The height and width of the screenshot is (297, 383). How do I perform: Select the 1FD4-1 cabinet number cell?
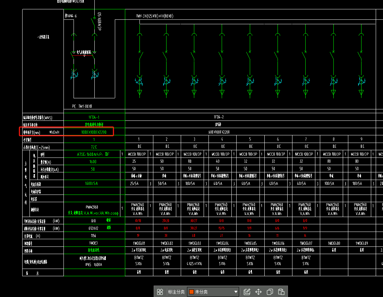click(x=94, y=117)
